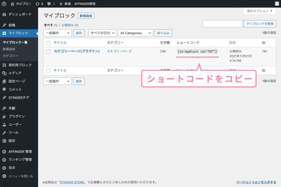This screenshot has height=187, width=281.
Task: Open the top 一括操作 bulk actions dropdown
Action: click(57, 33)
